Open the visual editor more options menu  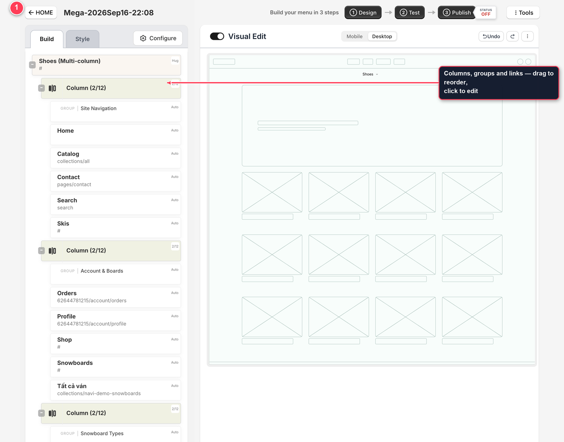coord(527,36)
